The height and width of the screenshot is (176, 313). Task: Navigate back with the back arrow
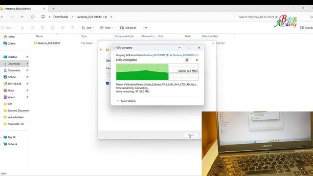[2, 17]
